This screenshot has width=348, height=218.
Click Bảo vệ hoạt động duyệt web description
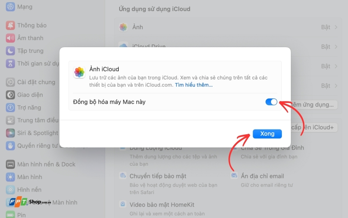click(x=173, y=189)
